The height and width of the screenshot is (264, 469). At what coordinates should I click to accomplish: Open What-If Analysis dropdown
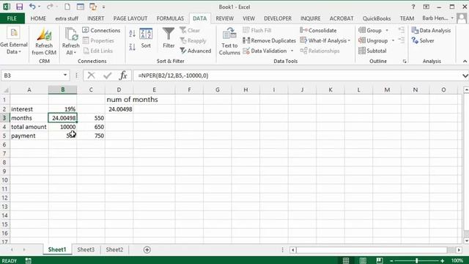325,40
